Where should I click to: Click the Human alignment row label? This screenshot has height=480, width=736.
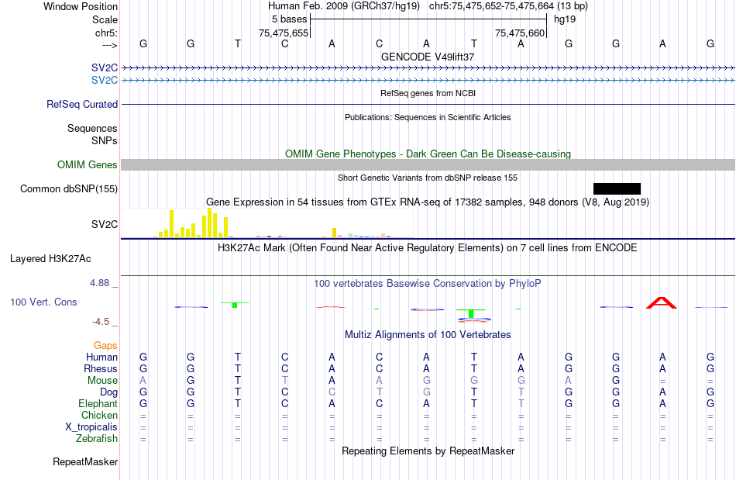[x=101, y=357]
